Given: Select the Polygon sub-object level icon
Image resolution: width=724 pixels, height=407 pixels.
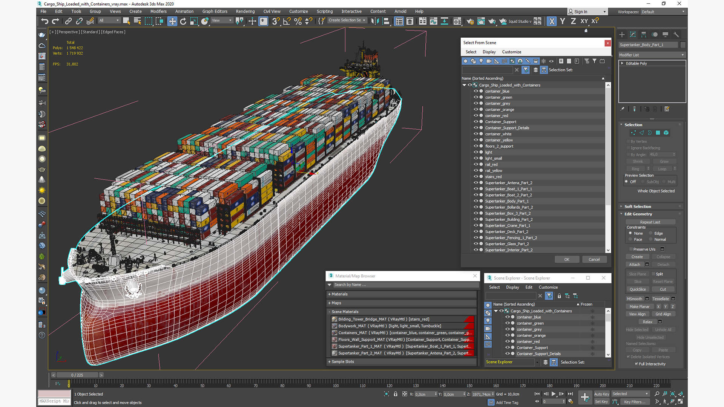Looking at the screenshot, I should pyautogui.click(x=658, y=133).
